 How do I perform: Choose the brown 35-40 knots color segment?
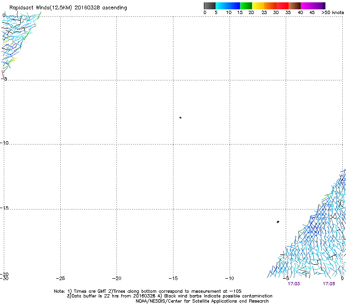pos(295,6)
